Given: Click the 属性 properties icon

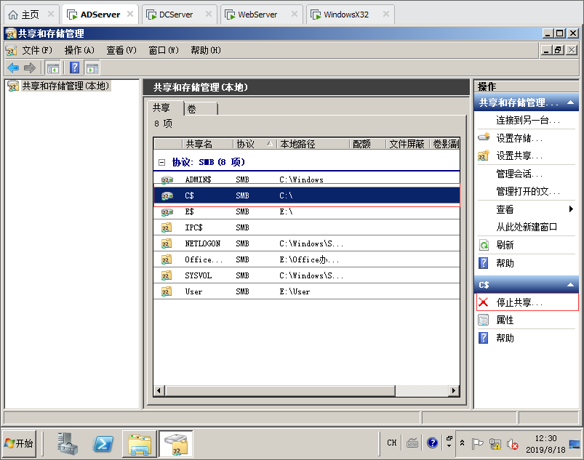Looking at the screenshot, I should point(484,320).
